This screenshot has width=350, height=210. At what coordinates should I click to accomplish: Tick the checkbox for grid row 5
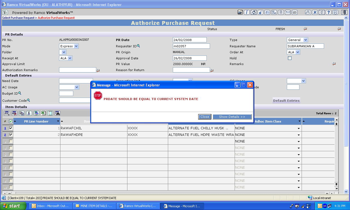(11, 154)
